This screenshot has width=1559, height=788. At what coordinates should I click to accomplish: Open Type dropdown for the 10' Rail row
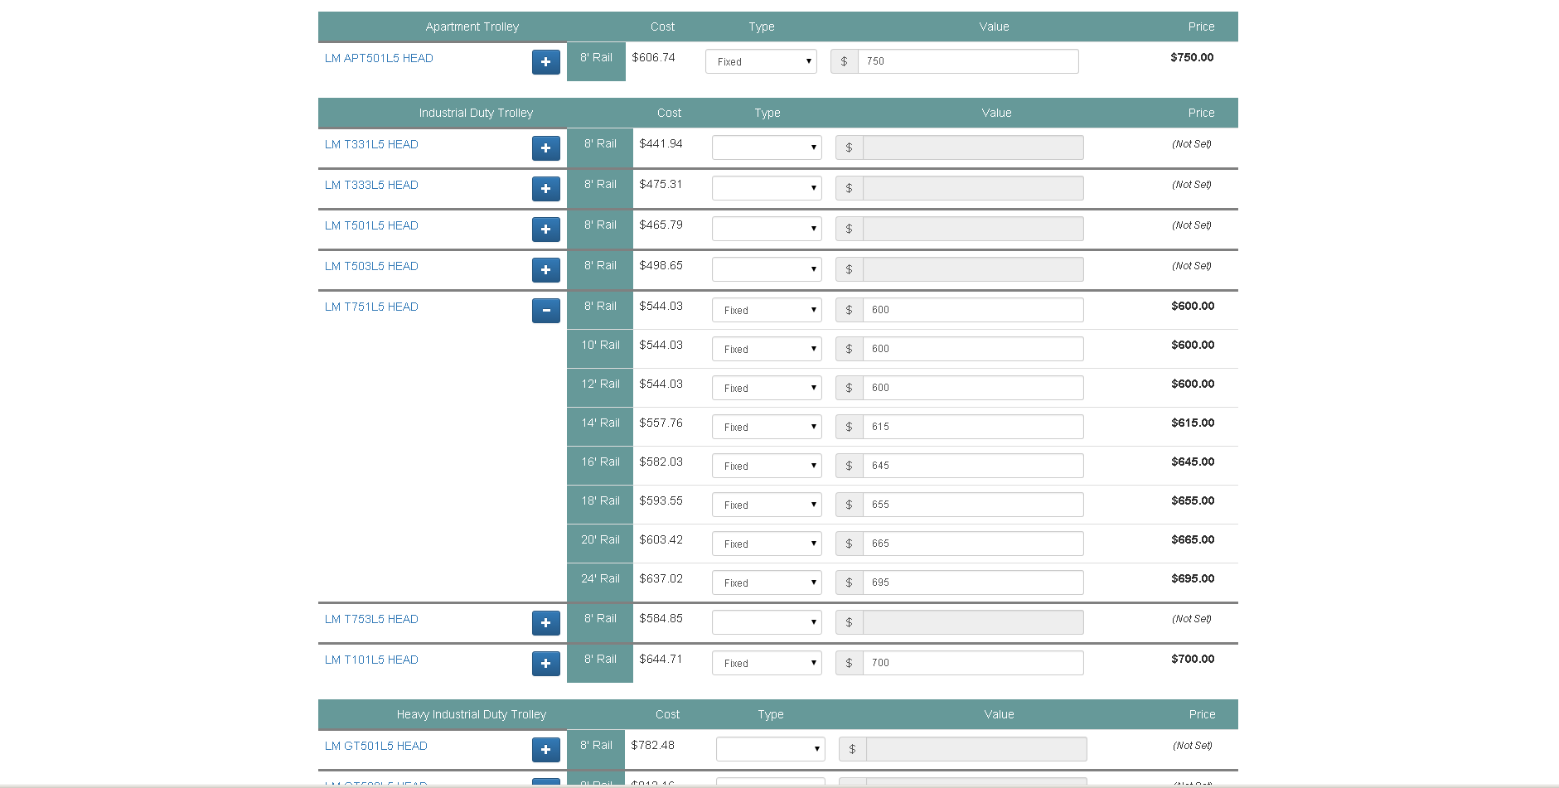pyautogui.click(x=767, y=349)
